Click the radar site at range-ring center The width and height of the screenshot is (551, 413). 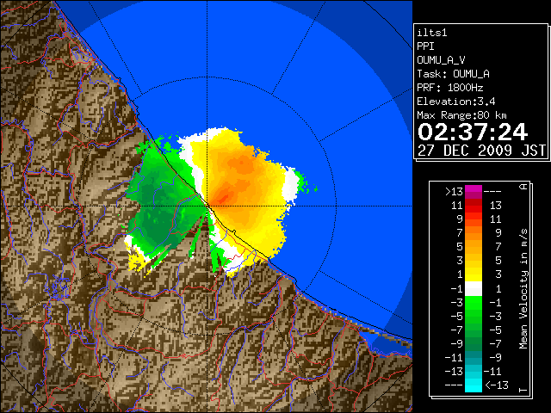(207, 206)
